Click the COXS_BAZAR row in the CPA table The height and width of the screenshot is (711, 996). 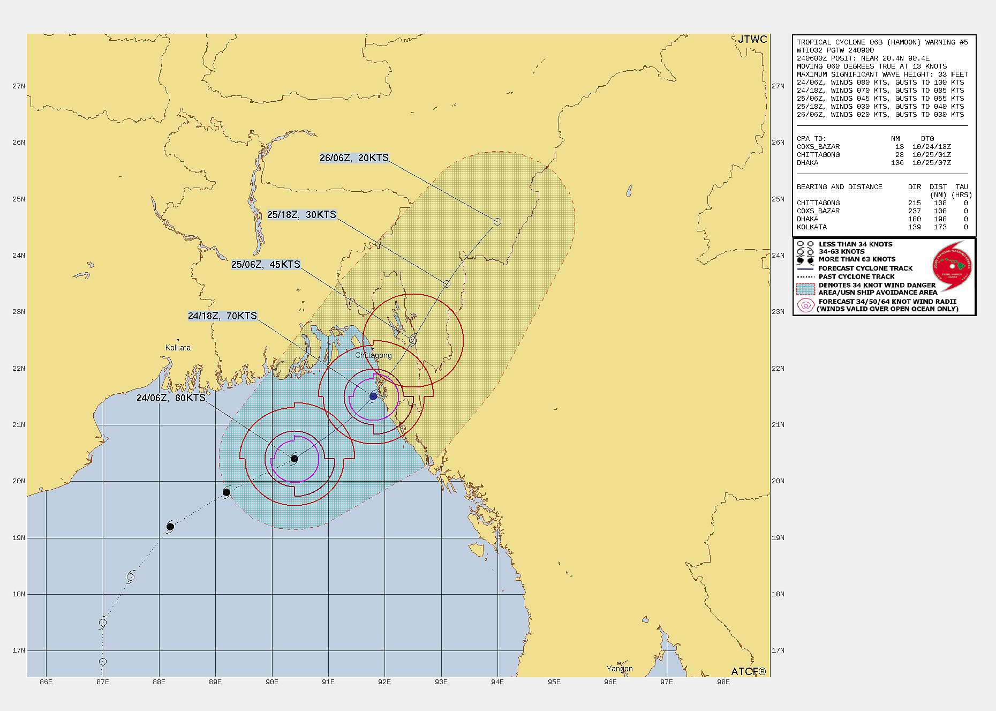pyautogui.click(x=874, y=147)
